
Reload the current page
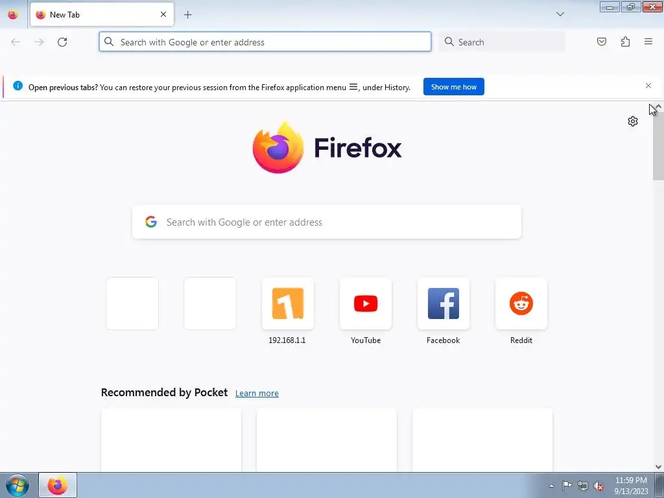click(x=62, y=42)
